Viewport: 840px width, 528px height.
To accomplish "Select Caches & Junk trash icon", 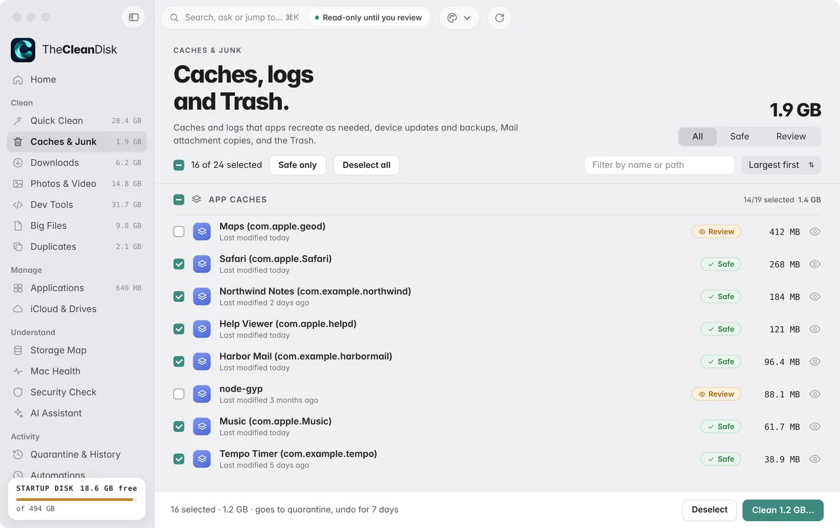I will tap(18, 141).
